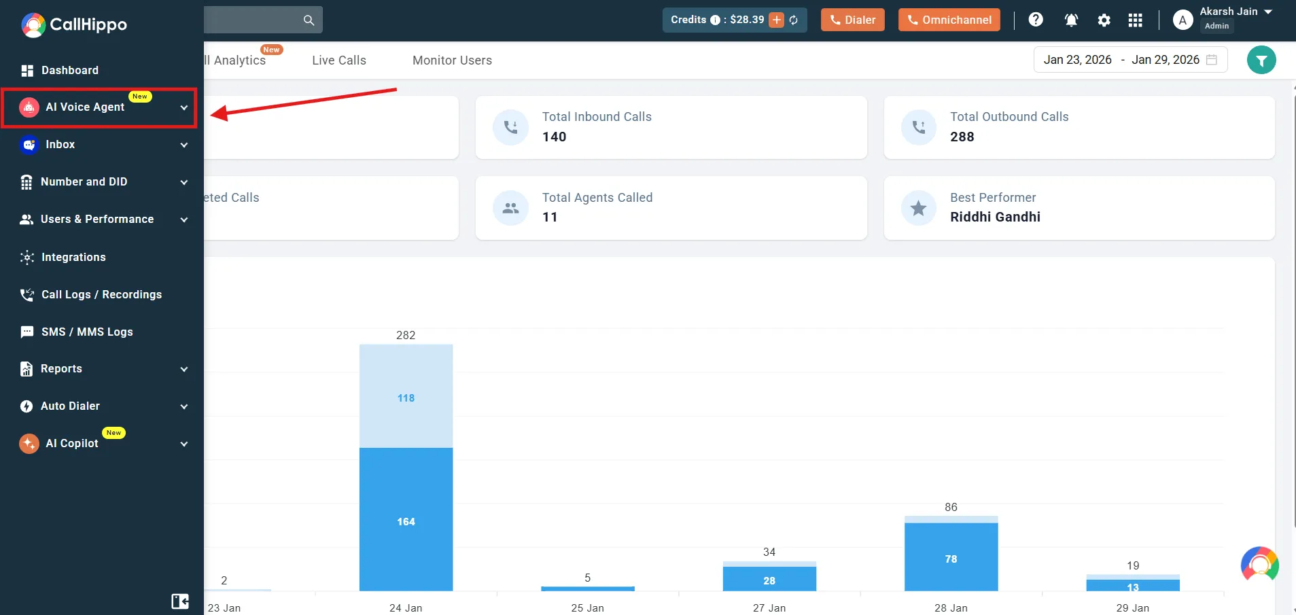Switch to the Live Calls tab

(x=338, y=60)
